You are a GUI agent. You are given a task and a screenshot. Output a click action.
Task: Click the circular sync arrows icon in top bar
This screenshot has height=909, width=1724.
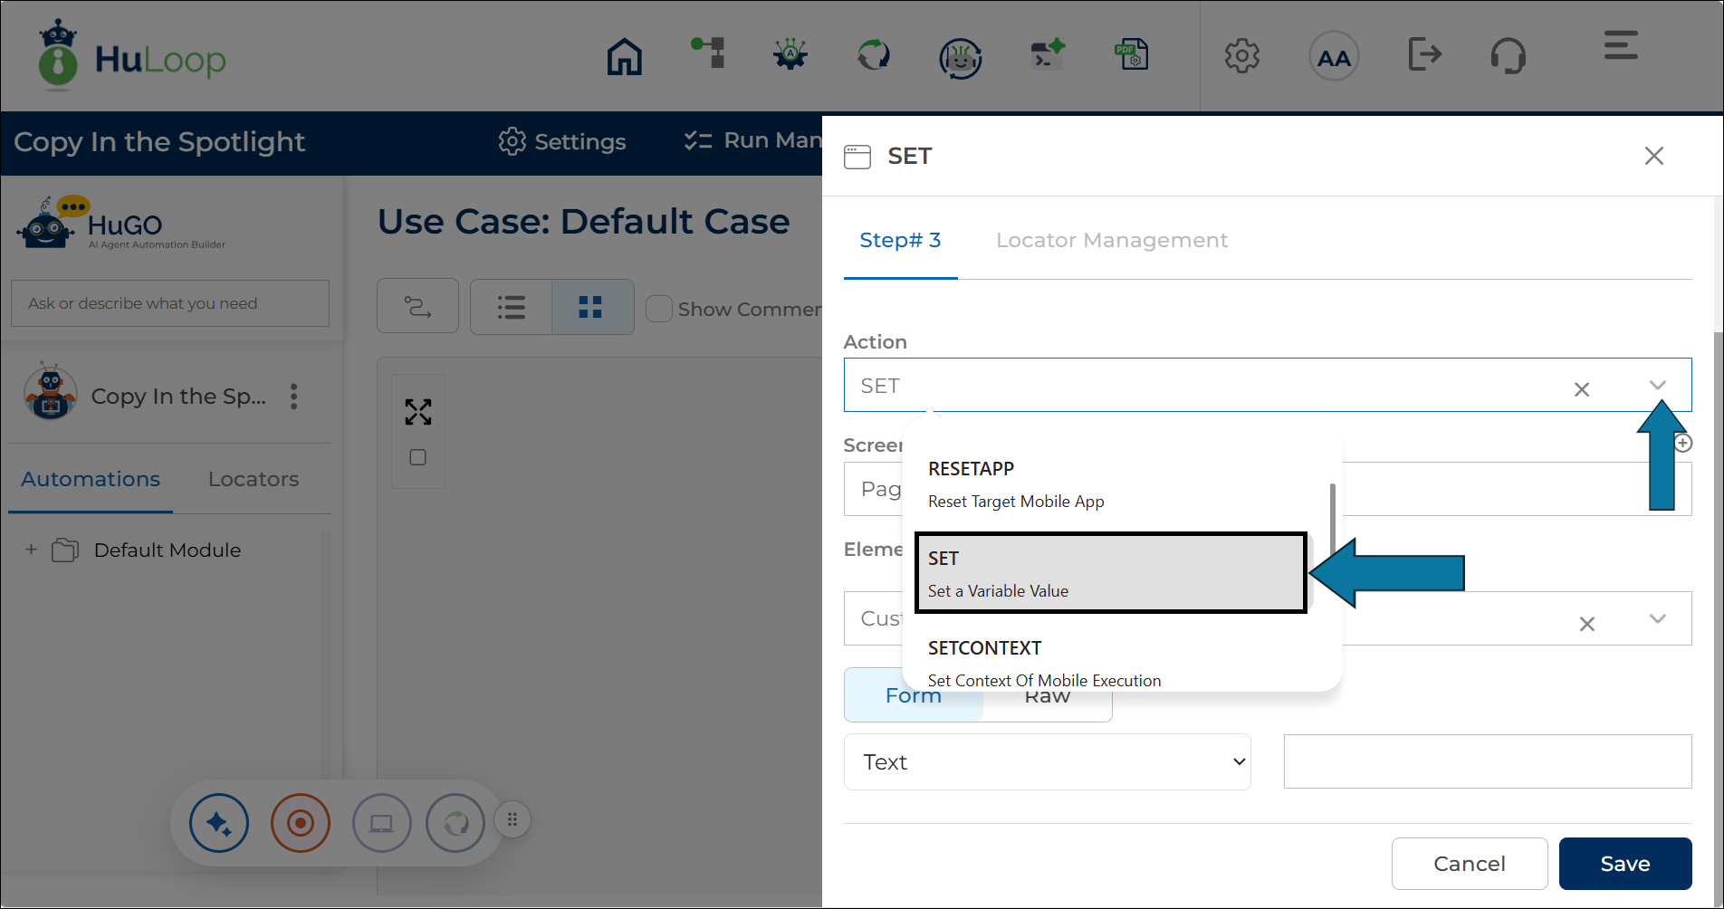[874, 54]
